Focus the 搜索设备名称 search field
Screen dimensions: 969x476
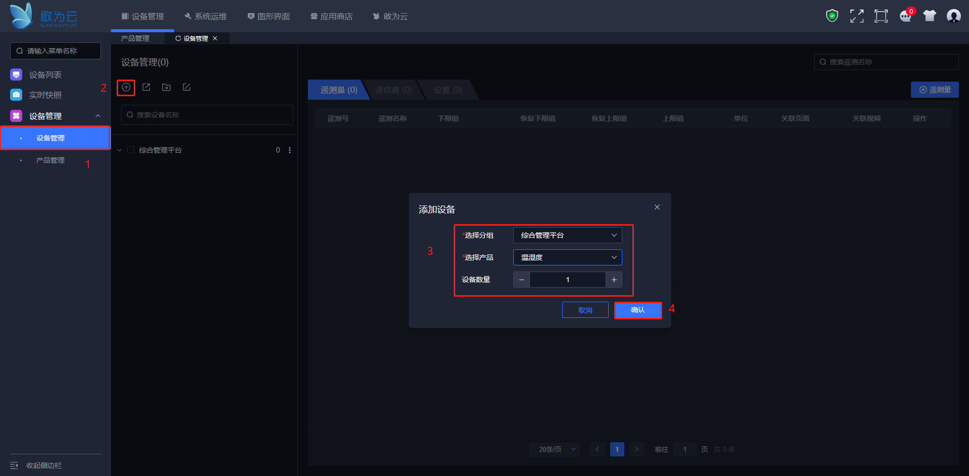point(207,115)
